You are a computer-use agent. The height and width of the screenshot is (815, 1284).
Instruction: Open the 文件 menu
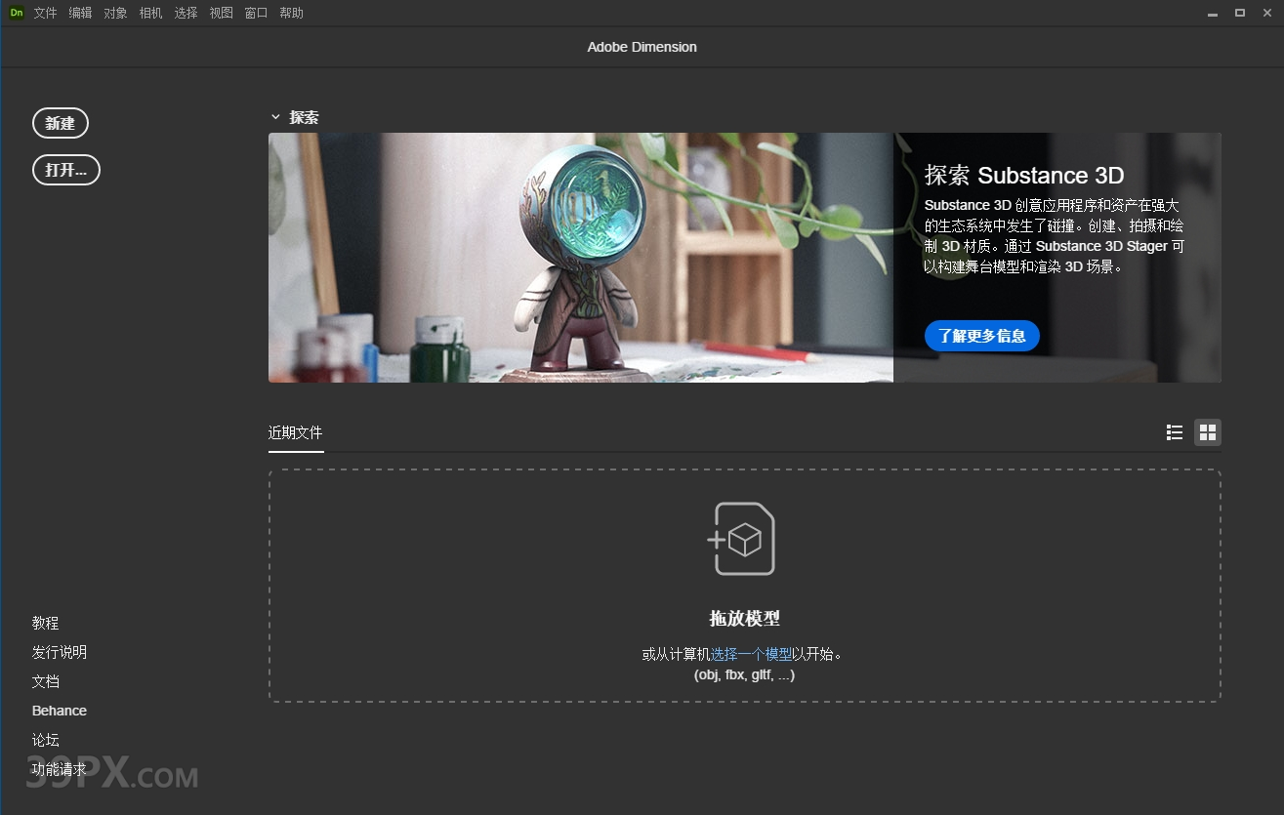tap(46, 13)
